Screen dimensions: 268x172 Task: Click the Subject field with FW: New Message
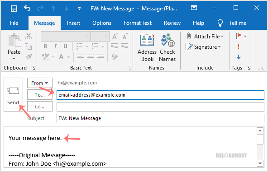point(160,118)
